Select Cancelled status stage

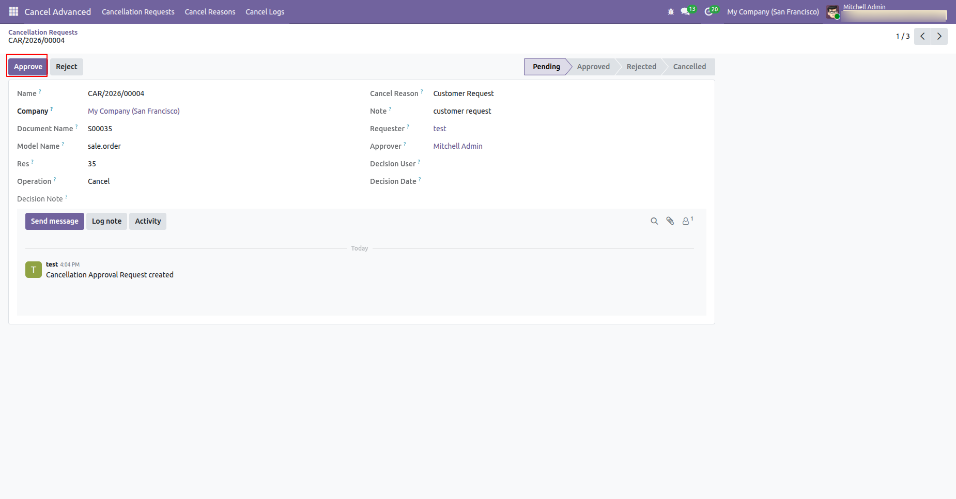click(689, 67)
